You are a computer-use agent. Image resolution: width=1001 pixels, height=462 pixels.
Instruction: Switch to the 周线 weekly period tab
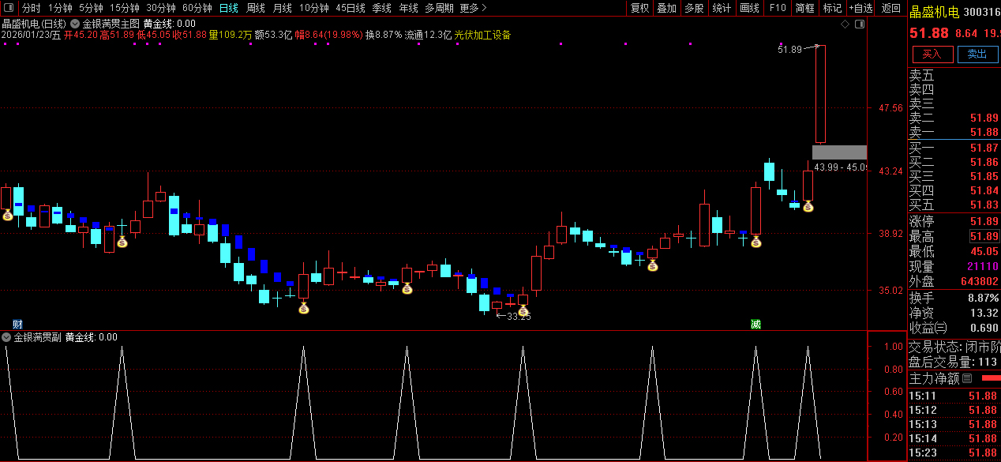[255, 8]
